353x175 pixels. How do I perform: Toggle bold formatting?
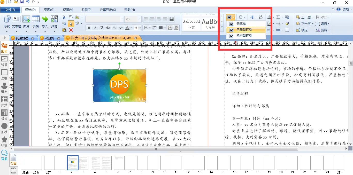pos(89,28)
